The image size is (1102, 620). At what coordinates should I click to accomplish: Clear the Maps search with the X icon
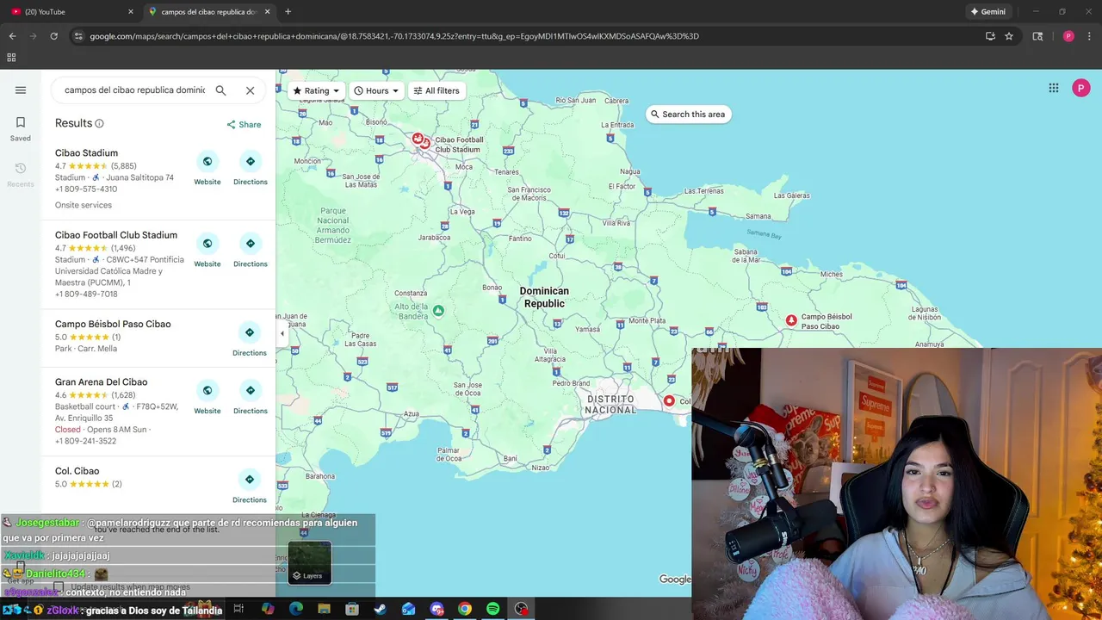click(x=250, y=90)
